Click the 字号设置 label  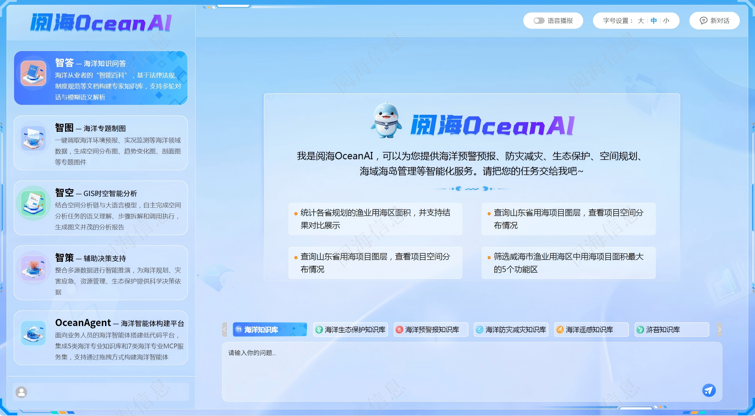(618, 20)
